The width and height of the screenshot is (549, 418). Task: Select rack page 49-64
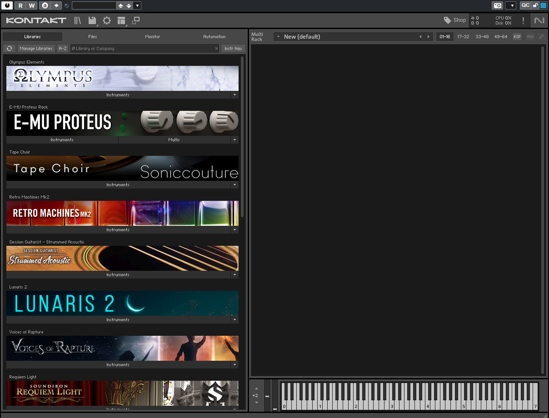[500, 37]
